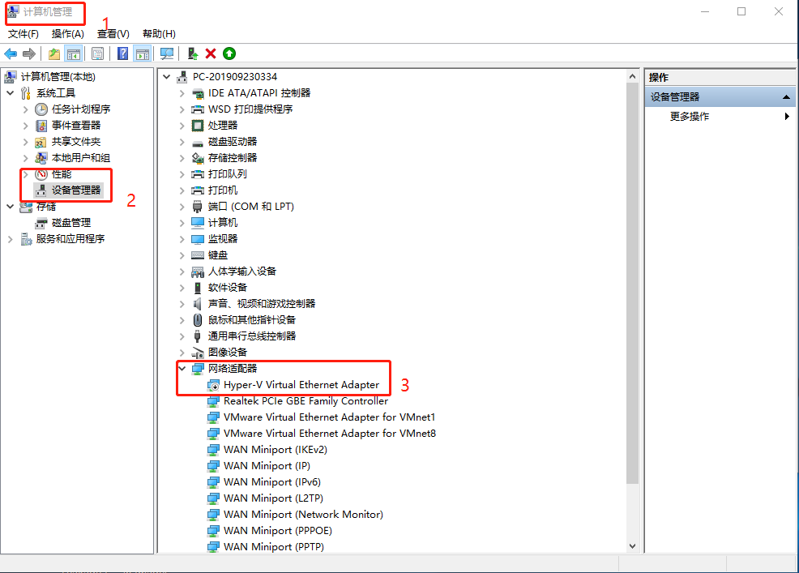Open the 操作(A) menu
The image size is (799, 573).
click(x=67, y=34)
